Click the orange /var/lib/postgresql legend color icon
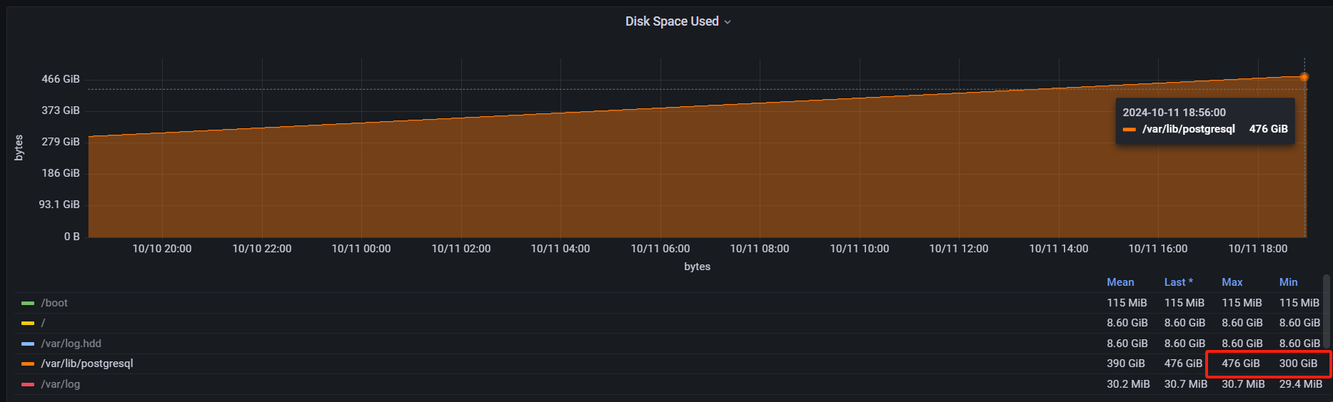 point(28,364)
